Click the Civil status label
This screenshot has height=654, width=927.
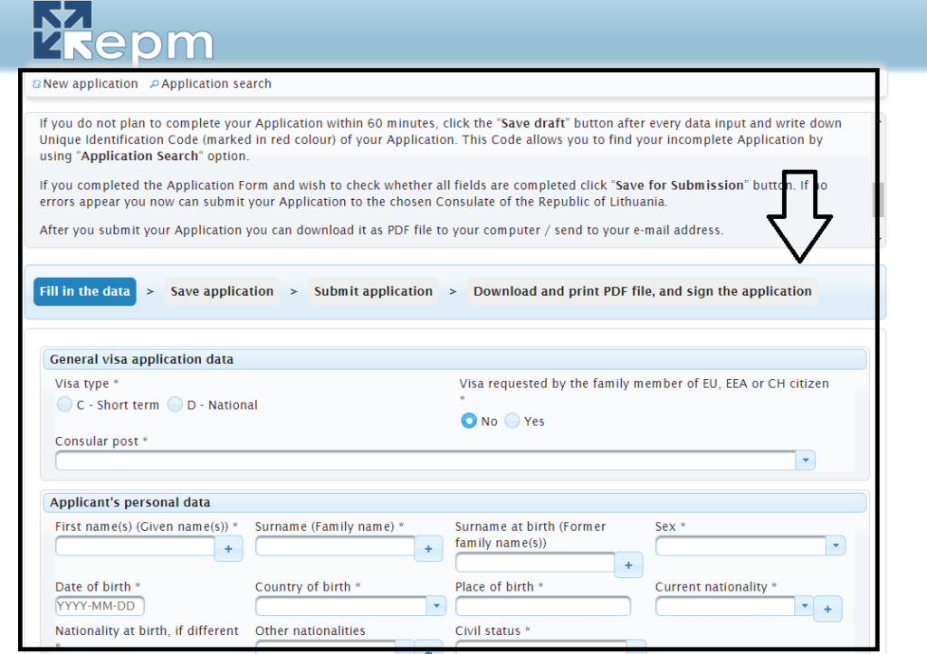[492, 631]
